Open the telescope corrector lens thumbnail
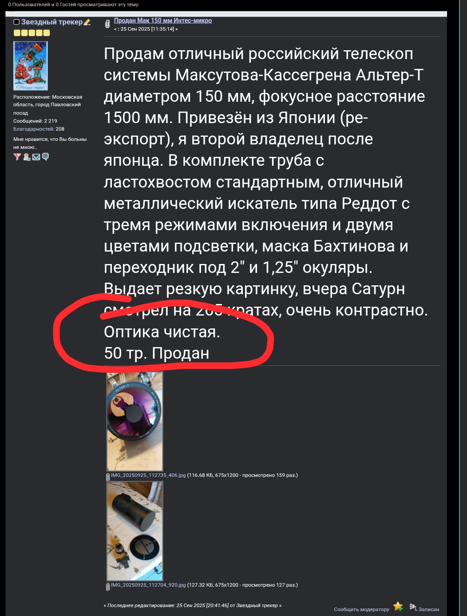This screenshot has height=616, width=467. pos(135,421)
